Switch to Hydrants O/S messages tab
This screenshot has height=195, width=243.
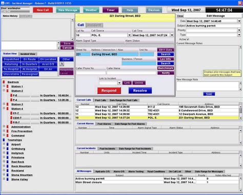click(103, 171)
